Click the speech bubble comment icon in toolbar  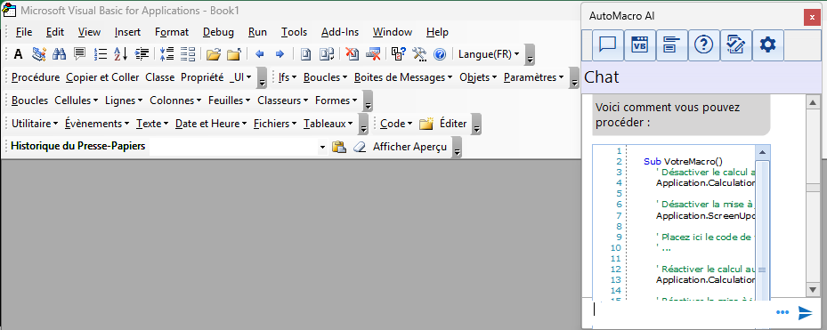pos(79,53)
